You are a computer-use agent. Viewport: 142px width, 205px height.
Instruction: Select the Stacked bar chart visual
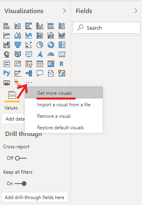click(7, 26)
